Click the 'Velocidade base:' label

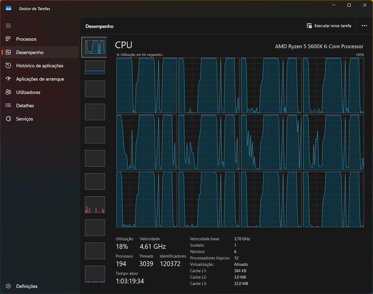coord(205,239)
